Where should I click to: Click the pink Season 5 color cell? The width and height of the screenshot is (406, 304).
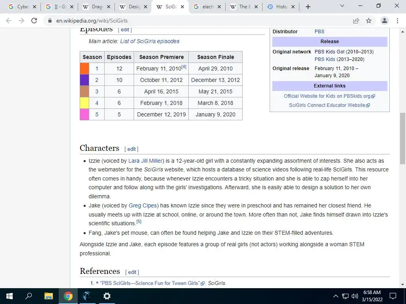84,114
